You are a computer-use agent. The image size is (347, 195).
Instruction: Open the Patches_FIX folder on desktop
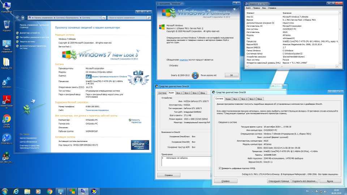point(7,63)
